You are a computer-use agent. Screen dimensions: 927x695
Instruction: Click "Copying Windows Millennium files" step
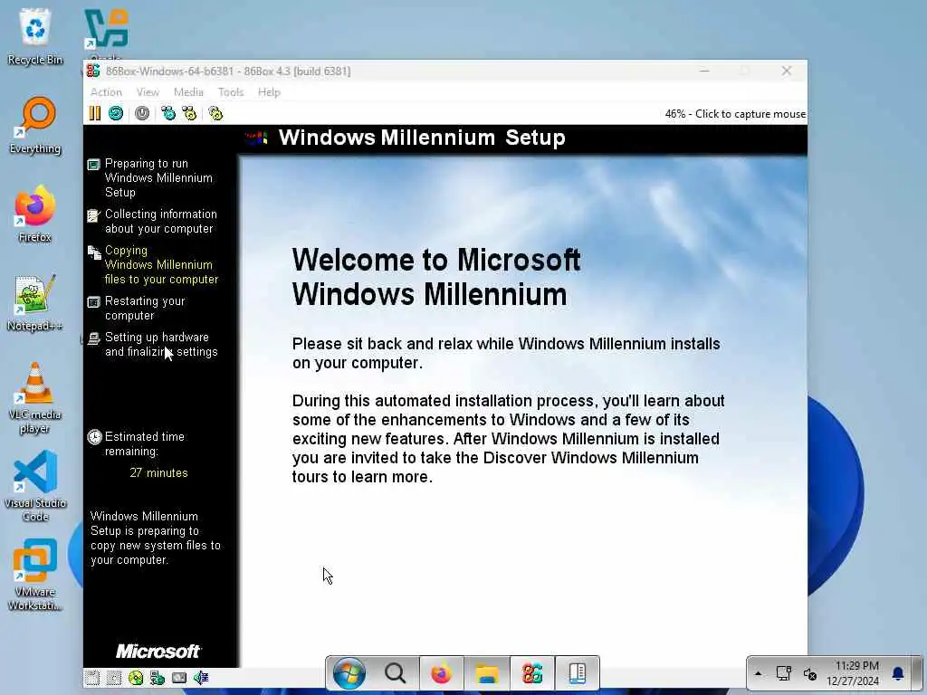pos(161,265)
